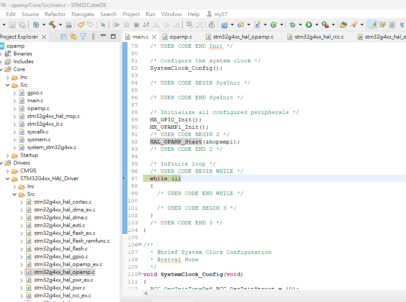Screen dimensions: 406x302
Task: Run the application with the green play icon
Action: [308, 25]
